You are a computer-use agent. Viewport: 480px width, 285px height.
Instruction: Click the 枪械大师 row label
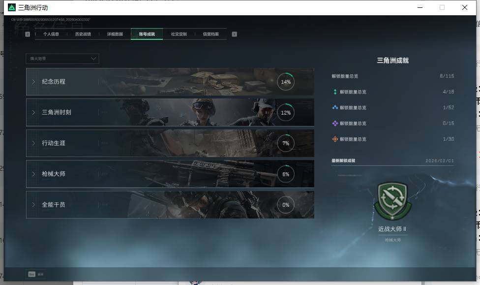point(54,174)
